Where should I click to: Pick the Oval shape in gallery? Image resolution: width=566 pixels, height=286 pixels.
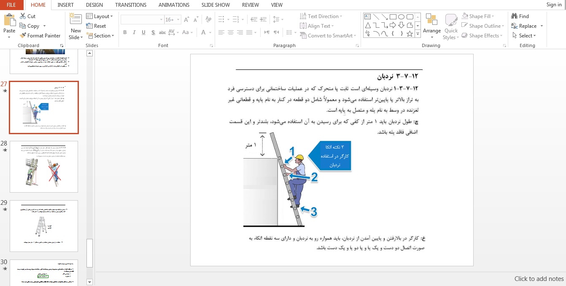click(401, 17)
